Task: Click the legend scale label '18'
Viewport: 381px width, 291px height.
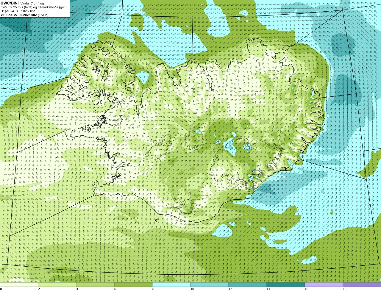Action: point(345,289)
